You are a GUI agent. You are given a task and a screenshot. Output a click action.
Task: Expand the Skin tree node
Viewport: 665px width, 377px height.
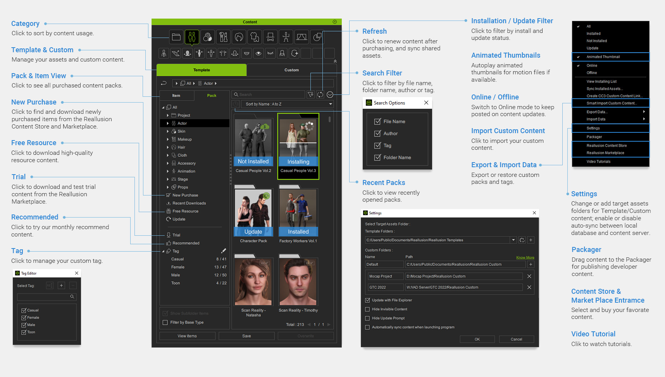coord(168,131)
